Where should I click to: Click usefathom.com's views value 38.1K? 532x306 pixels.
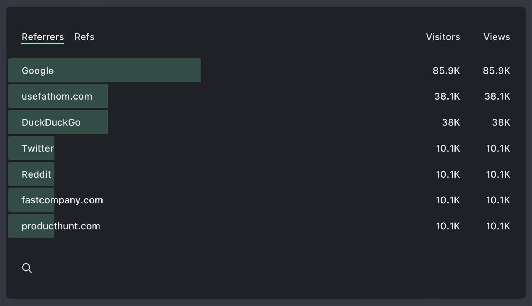(x=497, y=96)
